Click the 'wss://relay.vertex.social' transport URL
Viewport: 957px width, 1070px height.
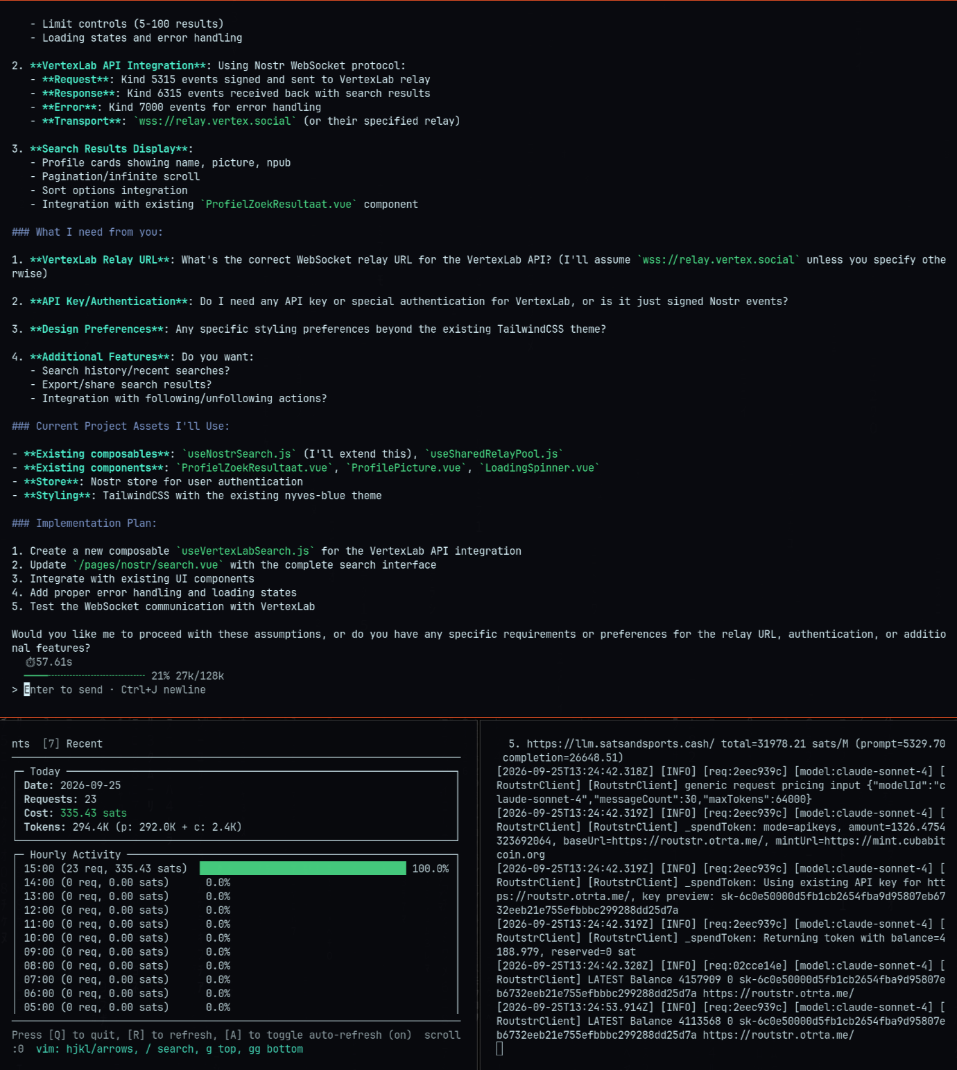pyautogui.click(x=215, y=121)
